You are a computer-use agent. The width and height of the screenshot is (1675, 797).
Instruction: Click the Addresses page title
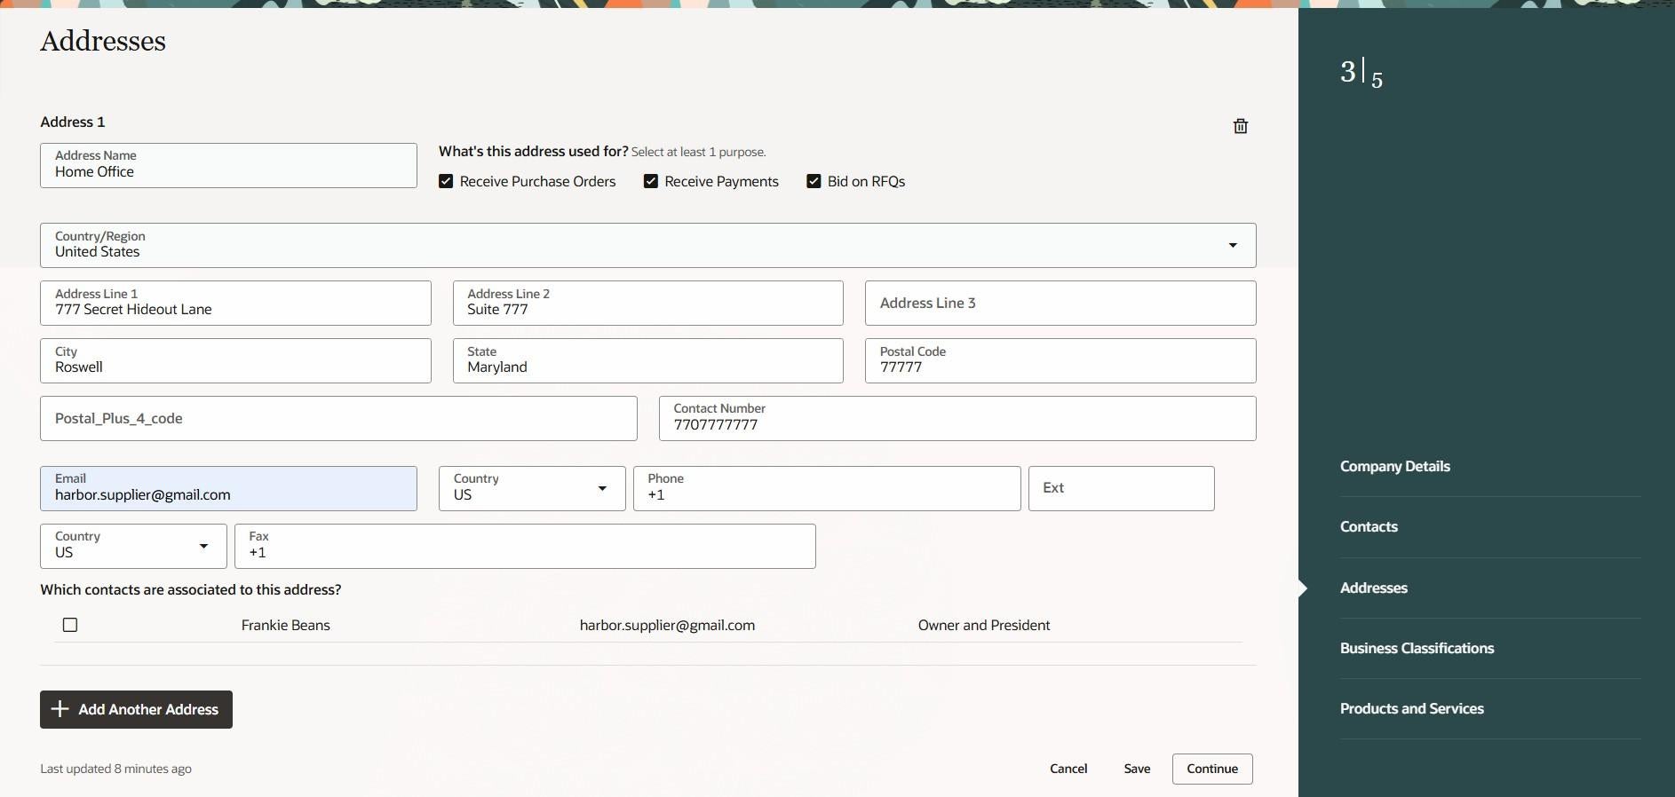pos(103,41)
